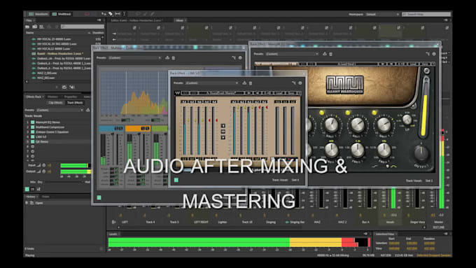The image size is (476, 268).
Task: Toggle power for L360 effect slot 4
Action: 32,137
